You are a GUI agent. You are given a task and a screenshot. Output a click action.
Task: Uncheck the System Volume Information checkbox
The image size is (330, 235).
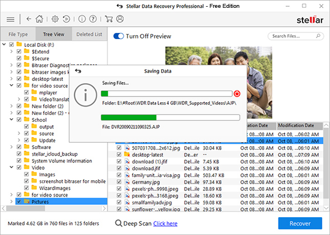[x=19, y=161]
